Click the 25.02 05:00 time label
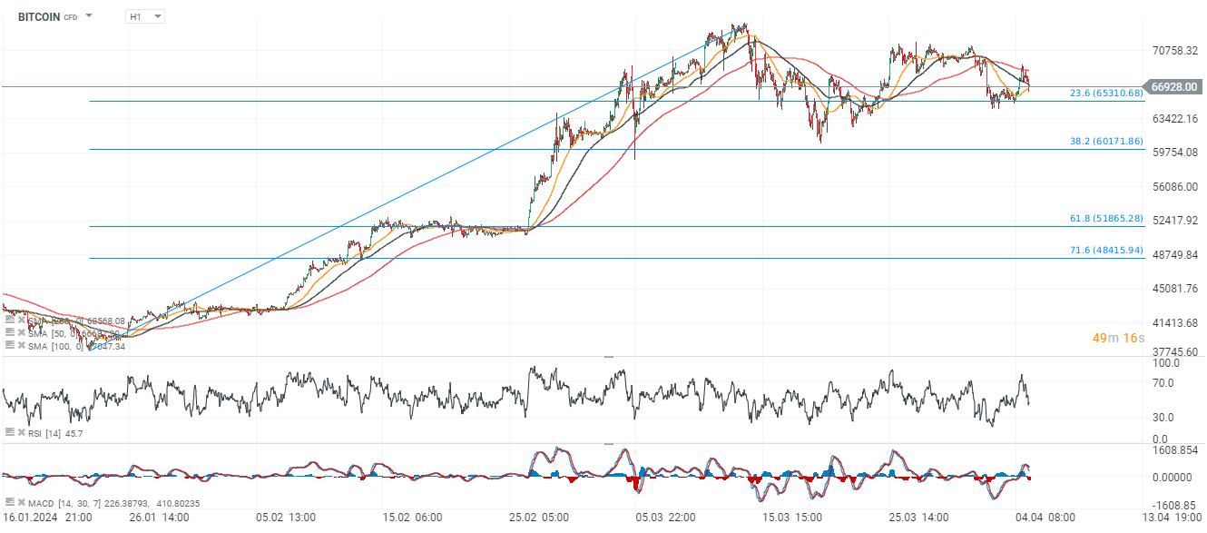This screenshot has height=533, width=1207. tap(540, 518)
